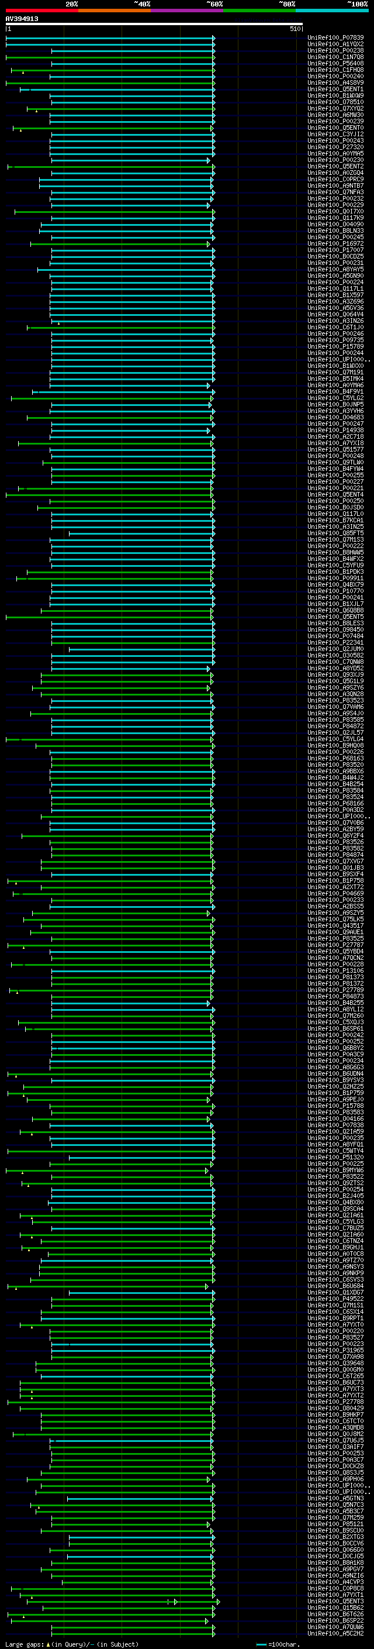Select the UniRef100_C5YLG4 label
The height and width of the screenshot is (1649, 374).
tap(335, 739)
